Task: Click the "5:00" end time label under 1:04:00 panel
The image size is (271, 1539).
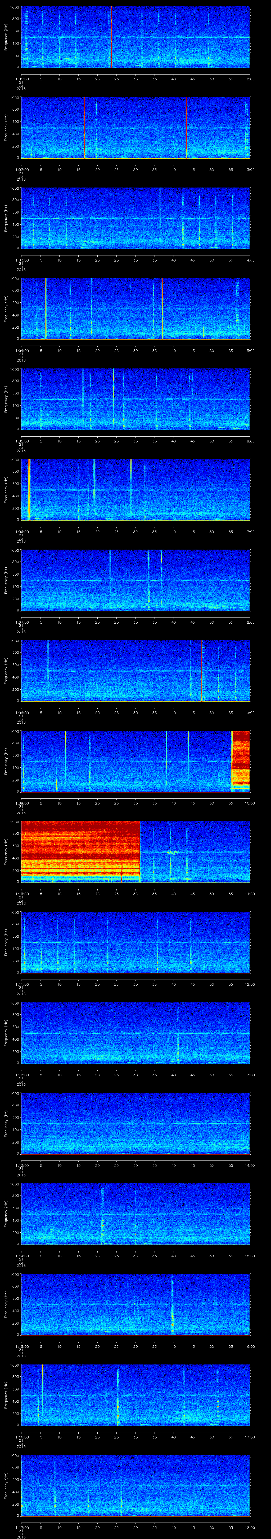Action: pos(251,351)
